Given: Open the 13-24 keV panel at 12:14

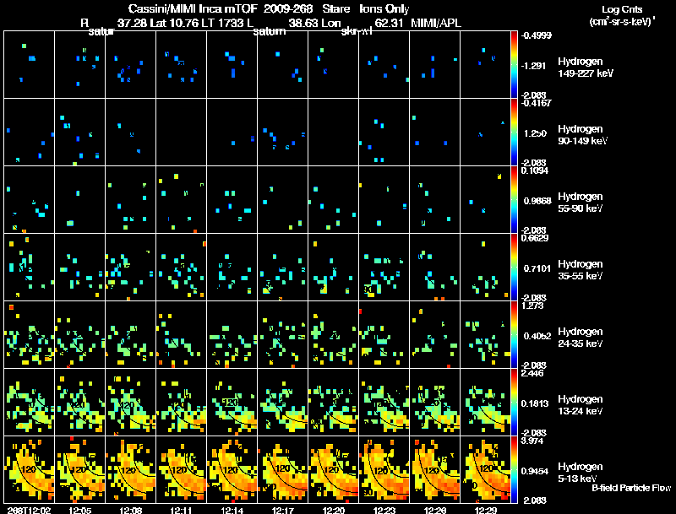Looking at the screenshot, I should pyautogui.click(x=232, y=402).
